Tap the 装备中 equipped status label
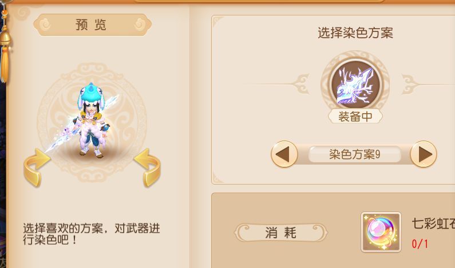Image resolution: width=455 pixels, height=268 pixels. (x=355, y=117)
